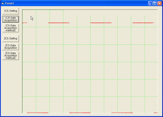Select the first red low-level waveform segment
This screenshot has width=163, height=117.
(38, 113)
